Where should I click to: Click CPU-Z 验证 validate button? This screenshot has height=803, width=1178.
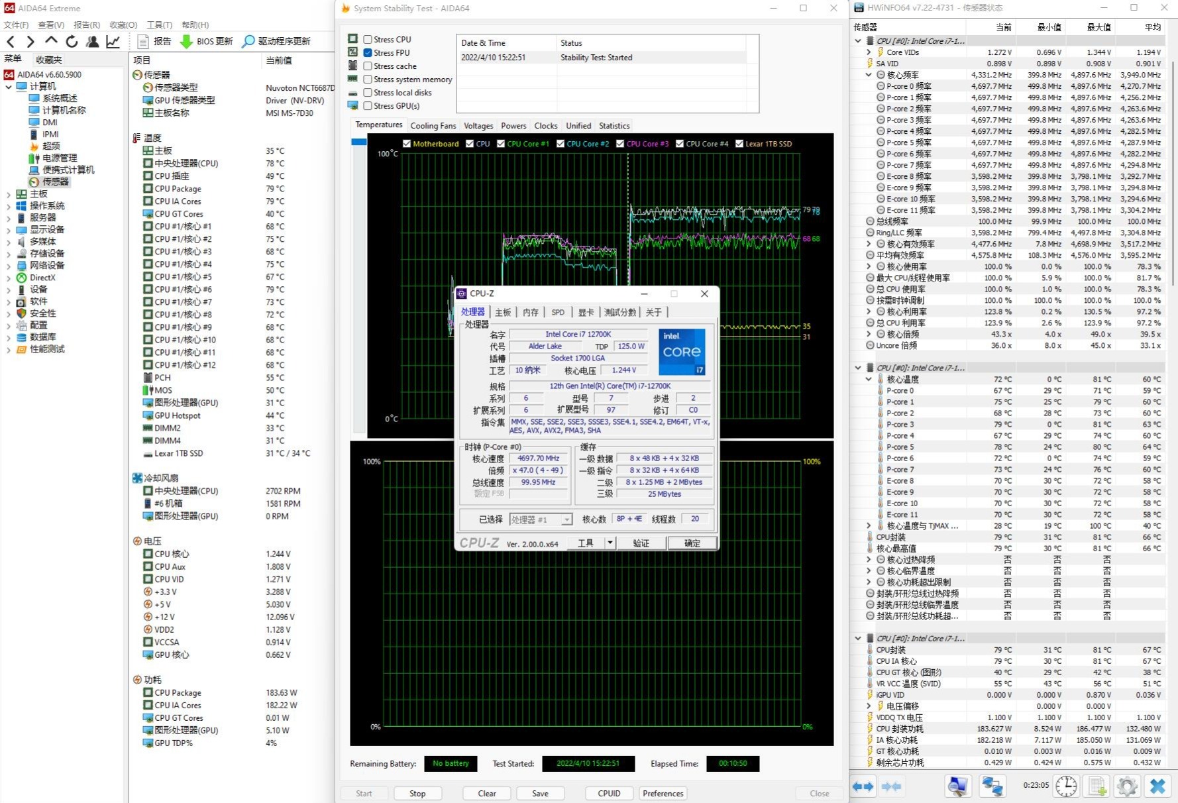click(x=641, y=543)
